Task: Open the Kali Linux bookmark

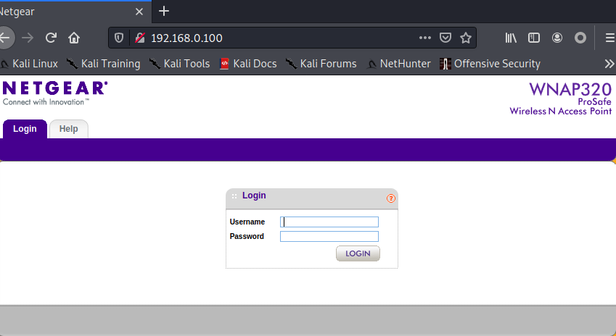Action: [29, 64]
